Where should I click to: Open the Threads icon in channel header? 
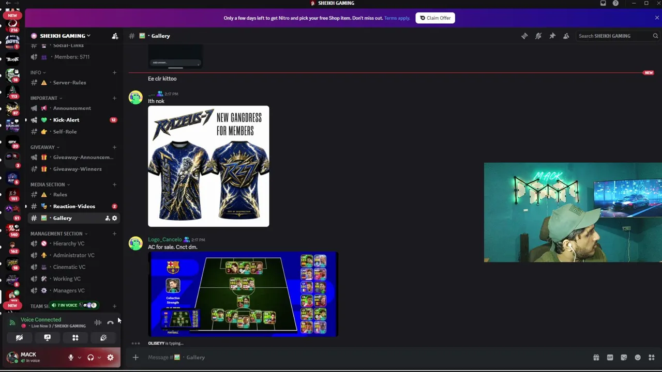[x=524, y=36]
